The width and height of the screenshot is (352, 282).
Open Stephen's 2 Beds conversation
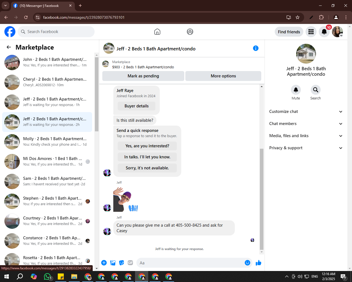[47, 201]
